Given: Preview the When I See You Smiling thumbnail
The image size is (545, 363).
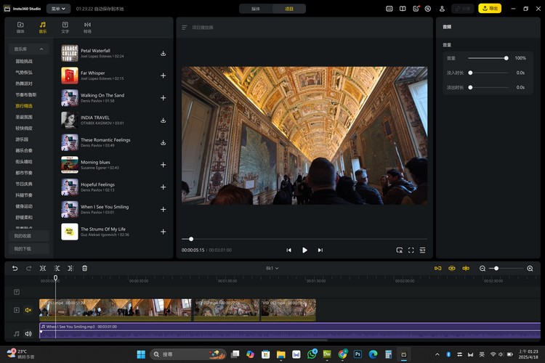Looking at the screenshot, I should [x=70, y=209].
